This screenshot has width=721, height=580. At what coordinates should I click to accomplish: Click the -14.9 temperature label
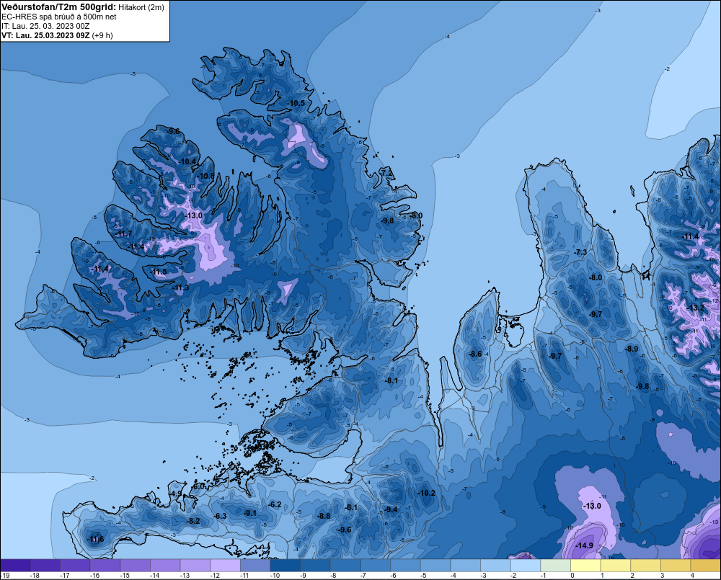(x=584, y=545)
